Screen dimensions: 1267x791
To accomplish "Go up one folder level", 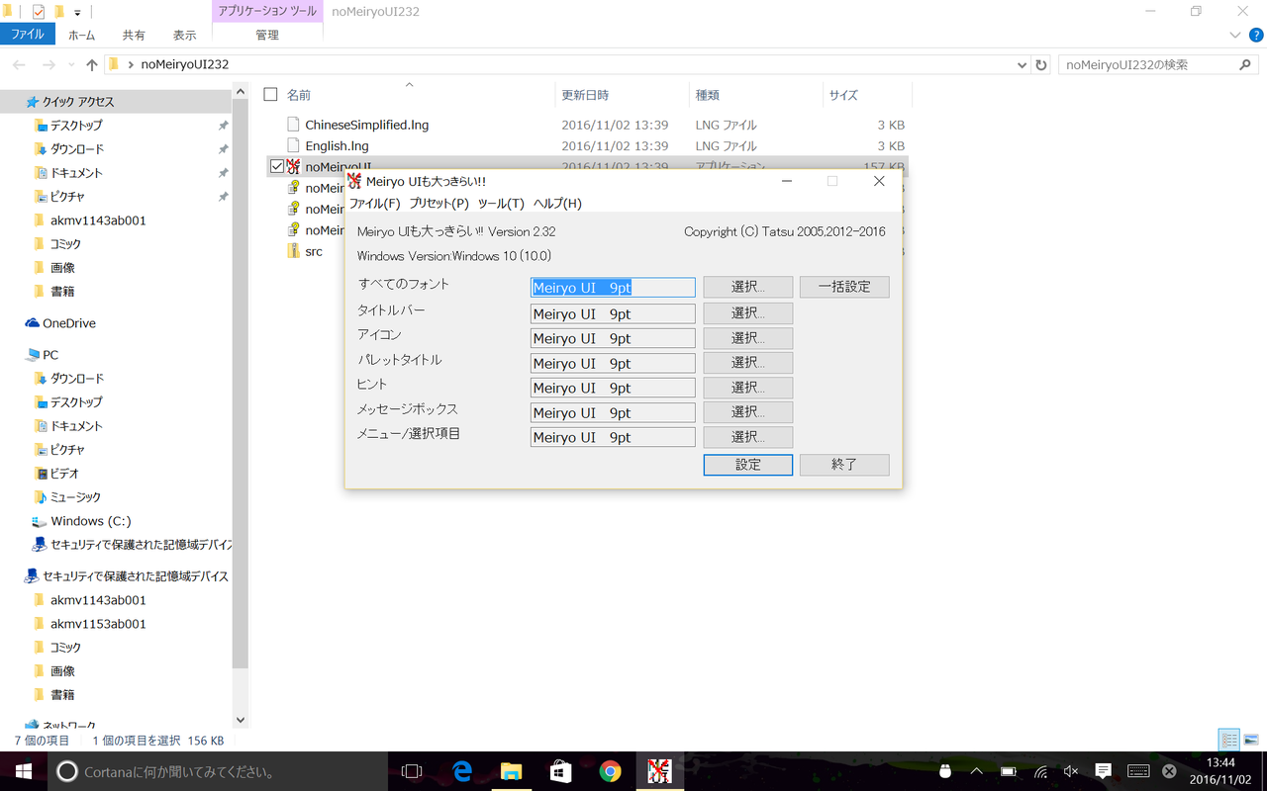I will [92, 64].
